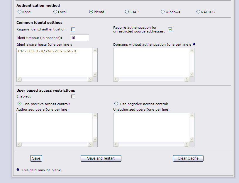Click down arrow of Ident aware hosts scrollbar
239x183 pixels.
tap(95, 74)
